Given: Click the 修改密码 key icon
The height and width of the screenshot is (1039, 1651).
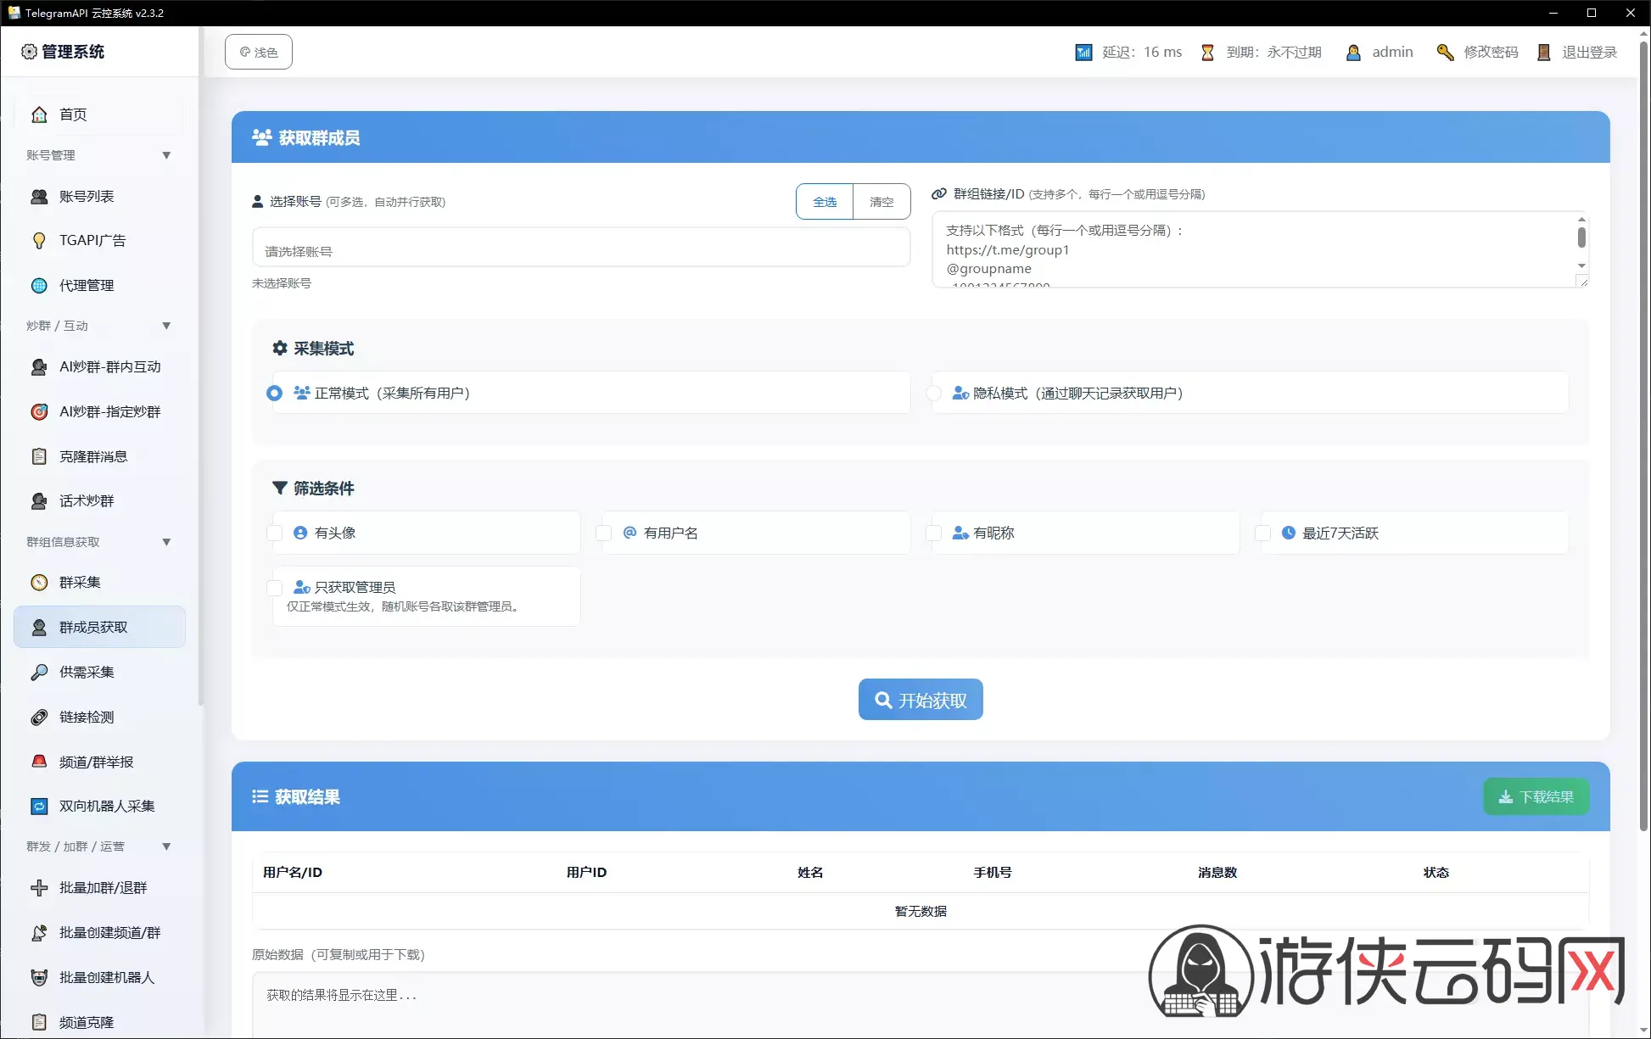Looking at the screenshot, I should click(x=1445, y=53).
